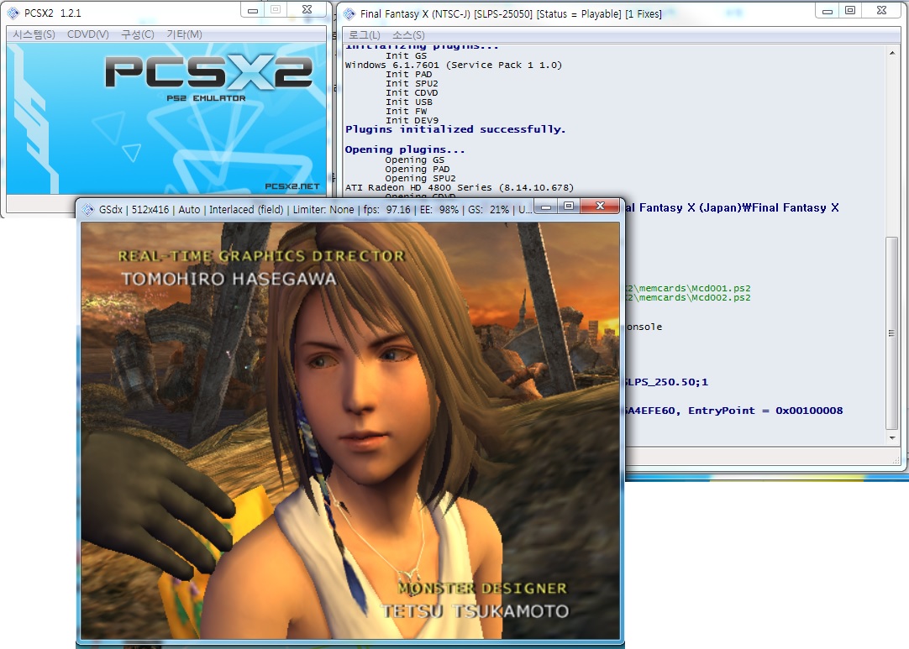
Task: Click the console vertical scrollbar thumb
Action: pyautogui.click(x=892, y=333)
